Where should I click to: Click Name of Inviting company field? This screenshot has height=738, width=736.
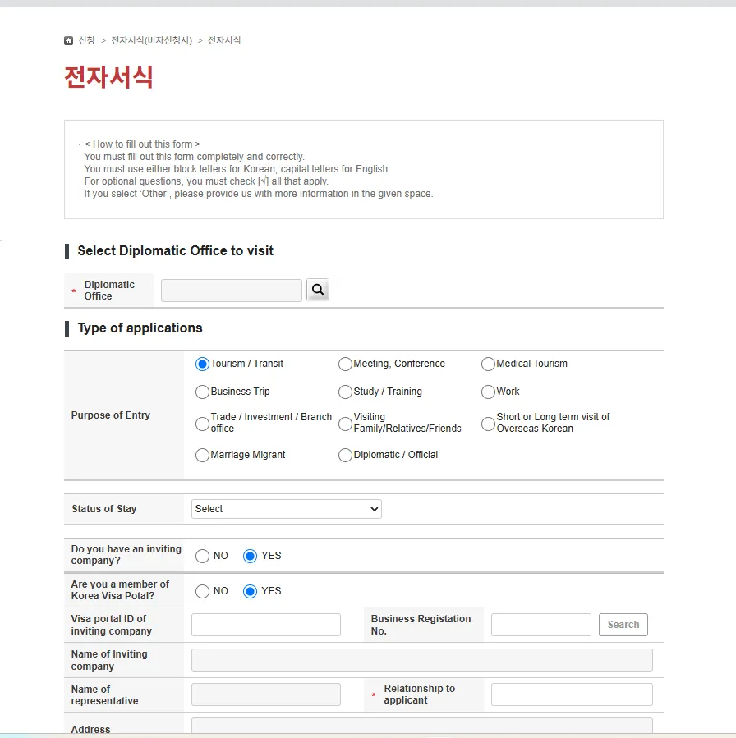[422, 660]
